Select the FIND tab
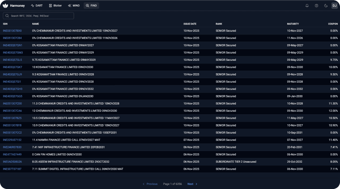Screen dimensions: 340x189 coord(91,6)
